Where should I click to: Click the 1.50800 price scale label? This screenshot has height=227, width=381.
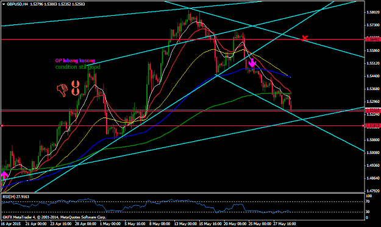coord(372,140)
